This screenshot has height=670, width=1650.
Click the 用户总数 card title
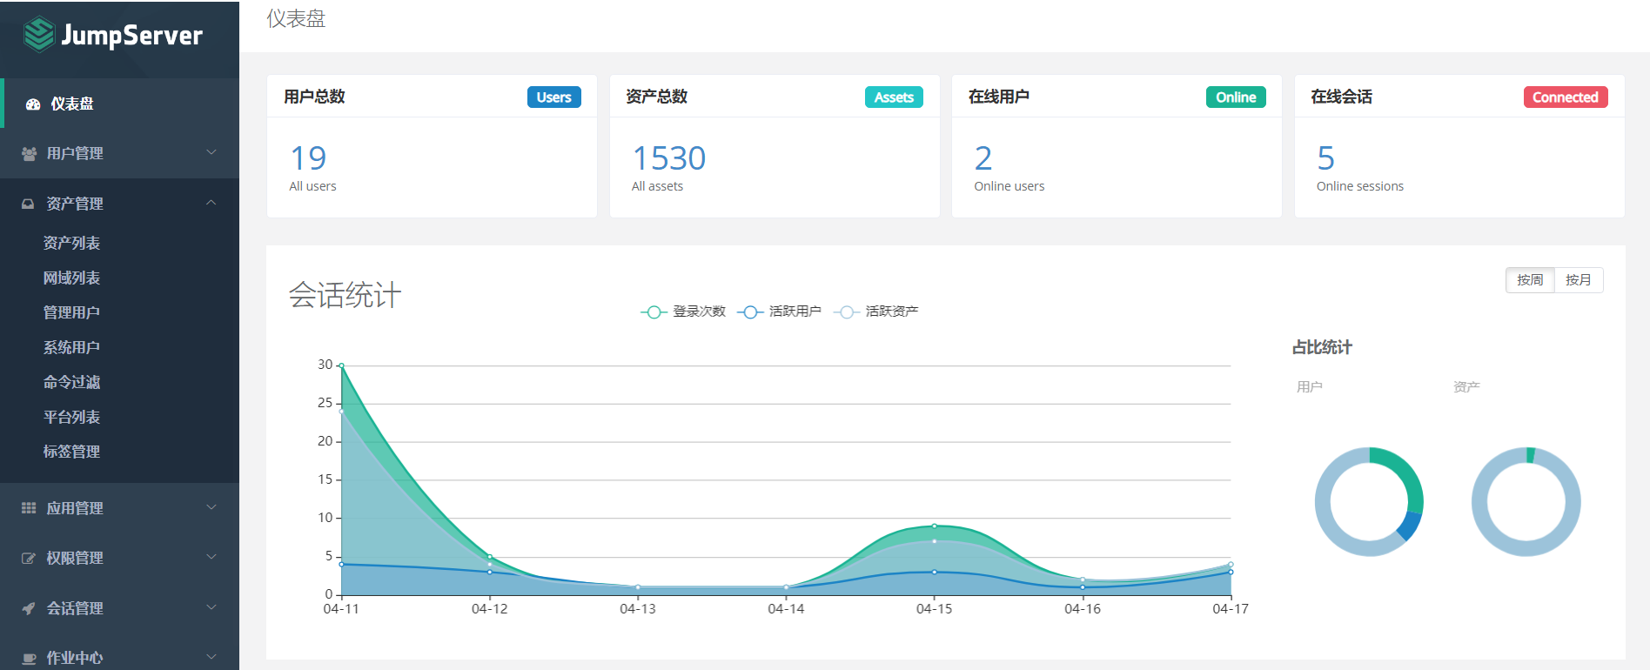coord(314,97)
